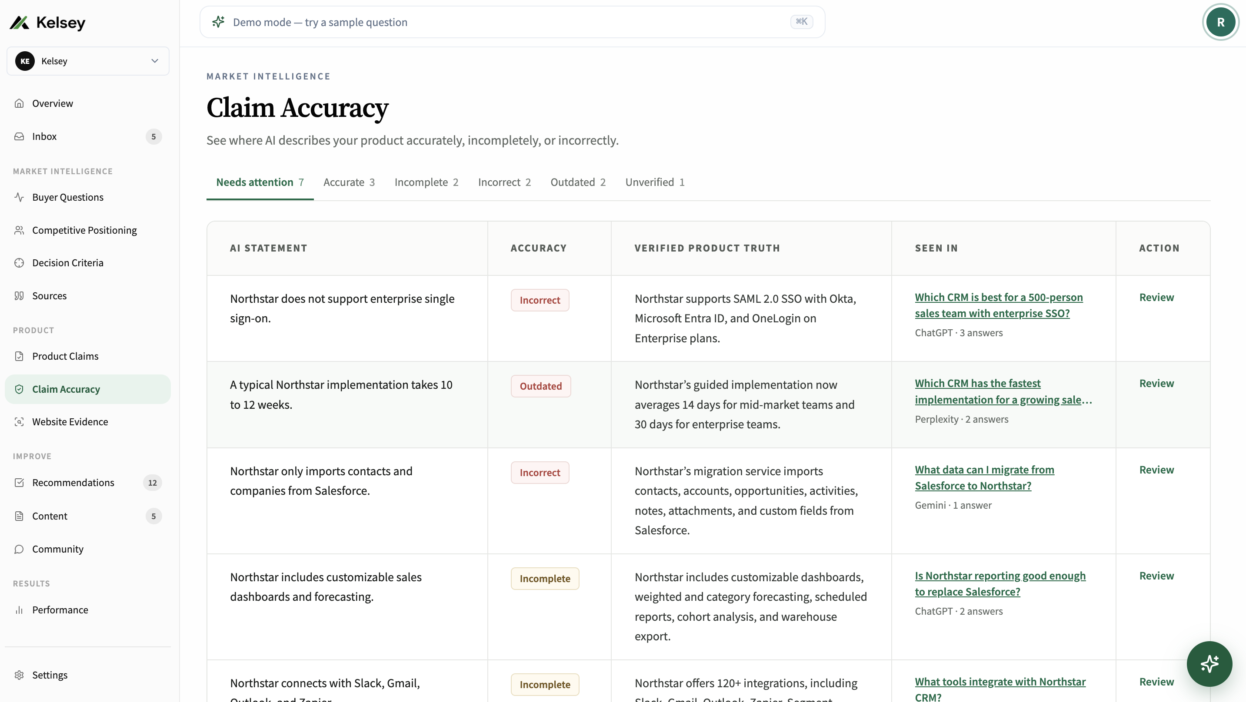The height and width of the screenshot is (702, 1246).
Task: Open Product Claims in the sidebar
Action: tap(87, 356)
